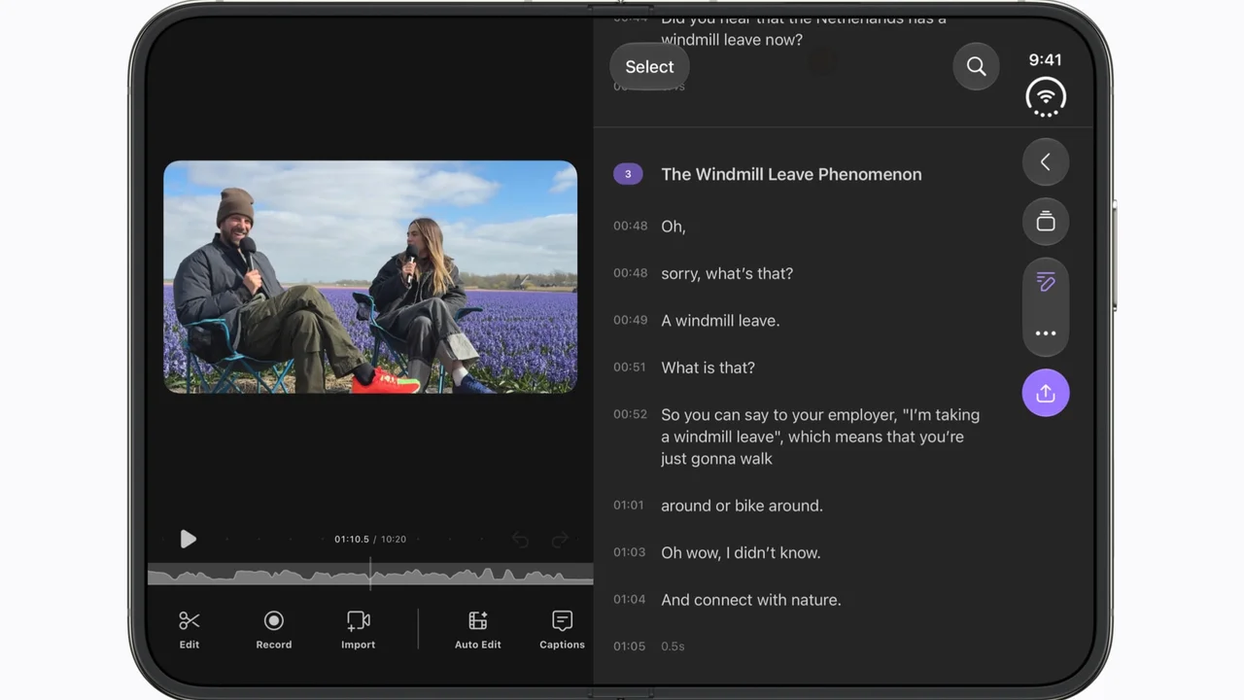Open the Import video tool
The image size is (1244, 700).
click(358, 629)
